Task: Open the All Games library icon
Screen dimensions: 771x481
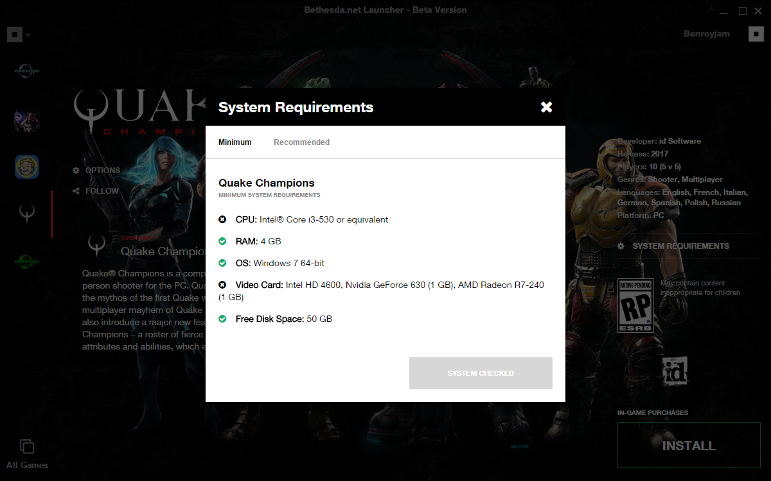Action: tap(27, 447)
